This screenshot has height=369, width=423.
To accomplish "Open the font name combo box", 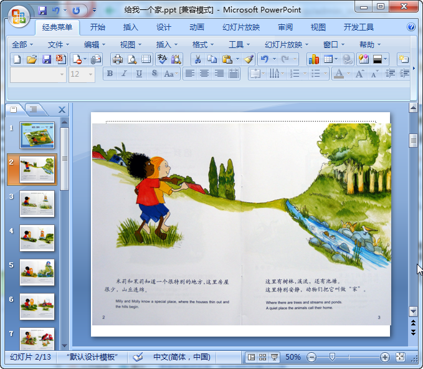I will [38, 74].
